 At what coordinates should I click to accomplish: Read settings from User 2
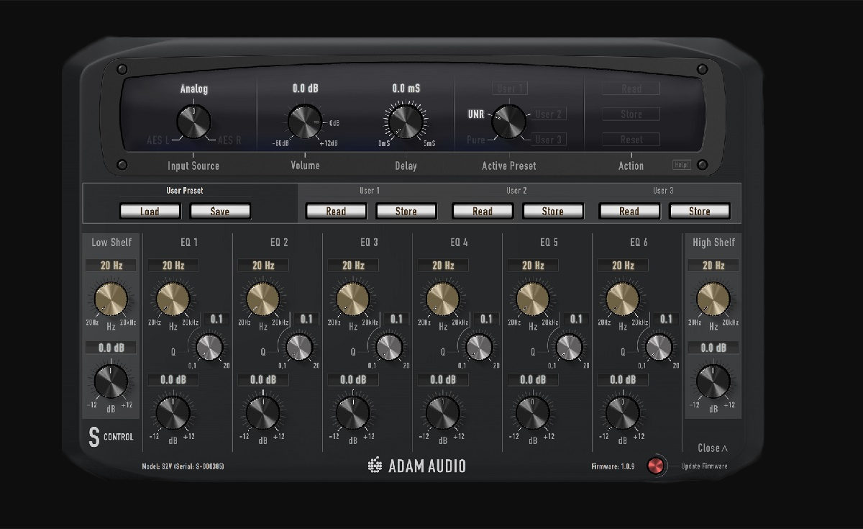point(481,211)
